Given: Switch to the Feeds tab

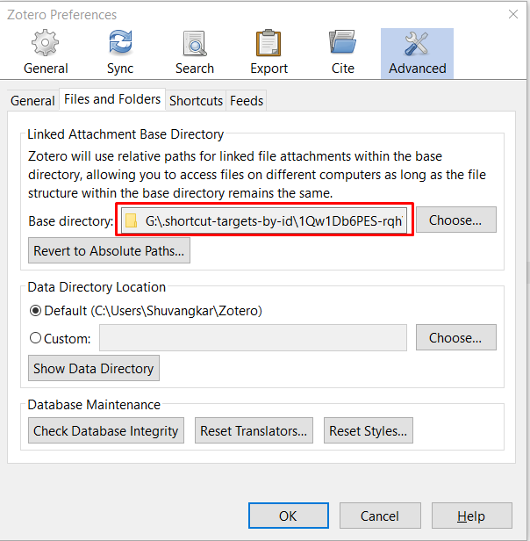Looking at the screenshot, I should tap(247, 101).
